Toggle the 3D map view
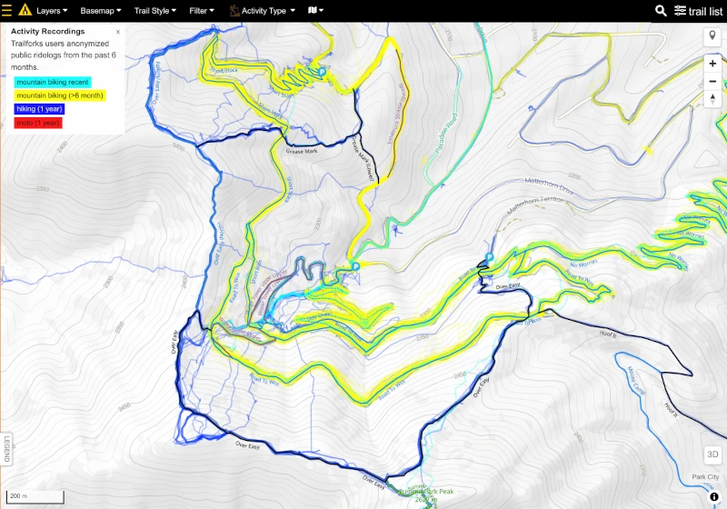This screenshot has width=727, height=509. click(712, 454)
